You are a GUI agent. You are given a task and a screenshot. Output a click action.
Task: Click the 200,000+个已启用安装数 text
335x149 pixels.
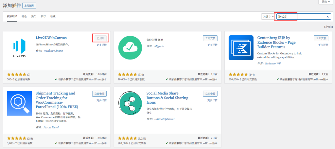coord(132,143)
